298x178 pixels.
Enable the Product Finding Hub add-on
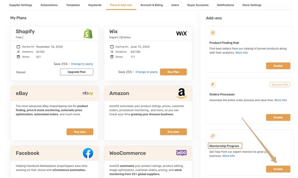coord(278,66)
